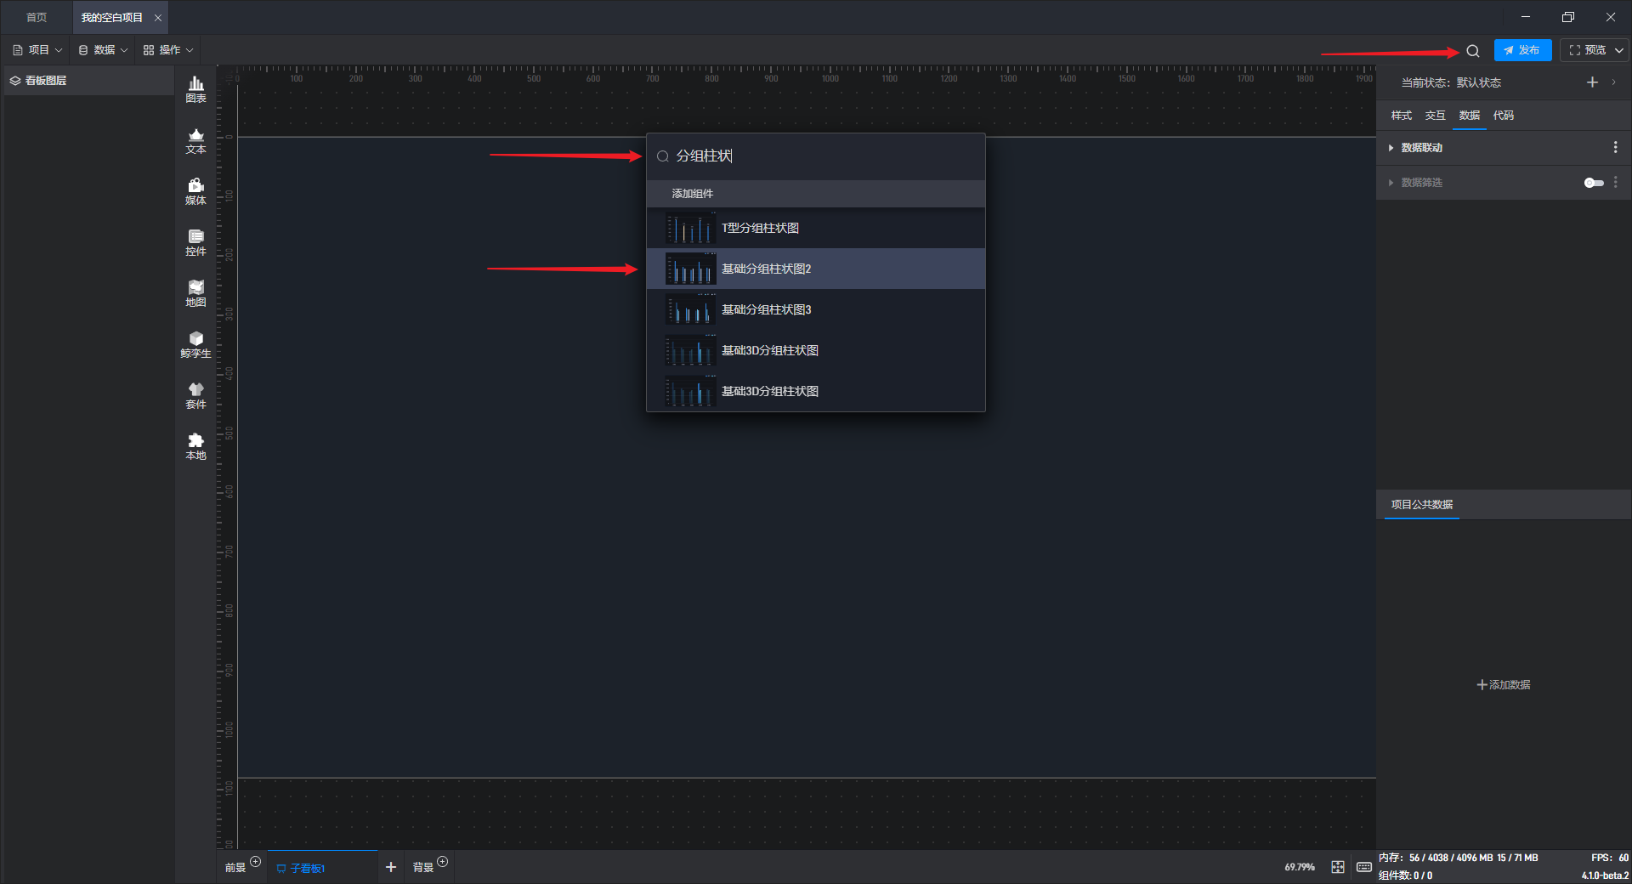1632x884 pixels.
Task: Select the 背景 background tab
Action: [x=423, y=868]
